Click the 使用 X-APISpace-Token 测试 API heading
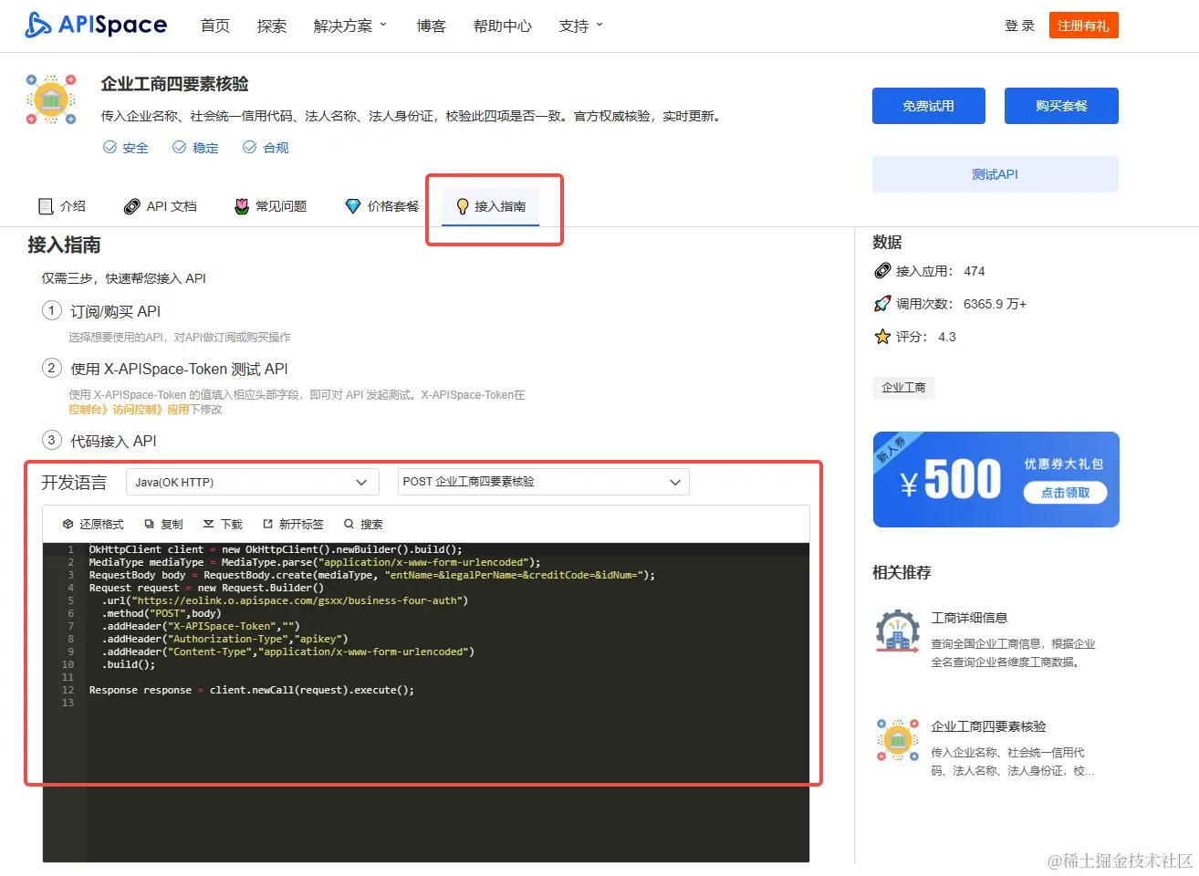The image size is (1199, 876). 179,369
